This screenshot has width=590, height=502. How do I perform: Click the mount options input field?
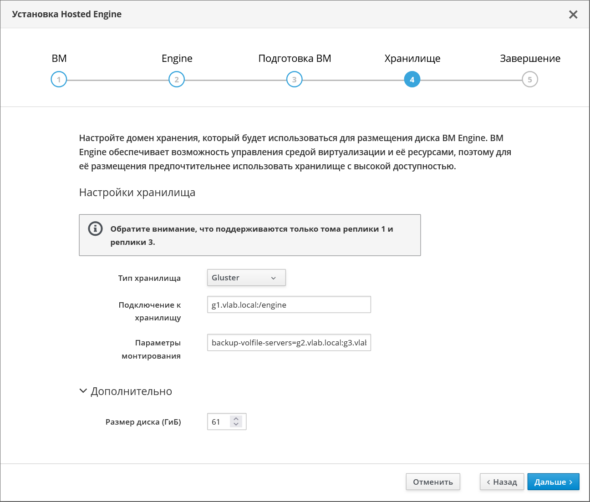[289, 342]
